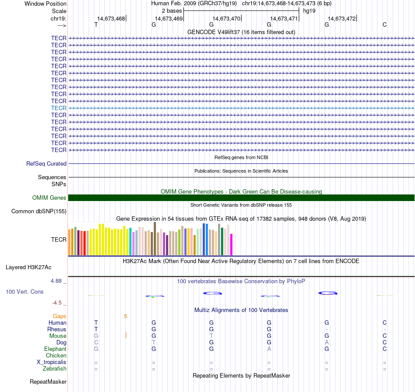Click the ---> sequence direction arrow label
The width and height of the screenshot is (415, 392).
62,25
